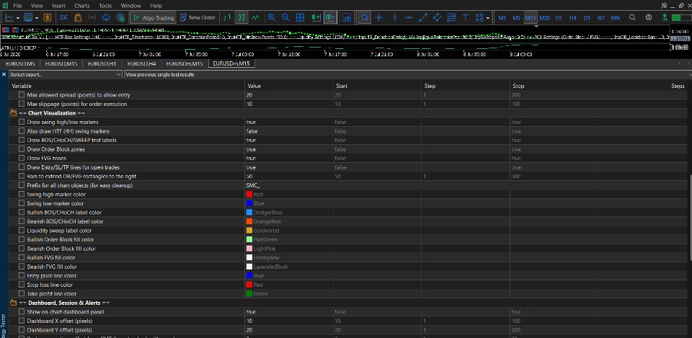
Task: Pick Swing high marker Red color swatch
Action: (249, 194)
